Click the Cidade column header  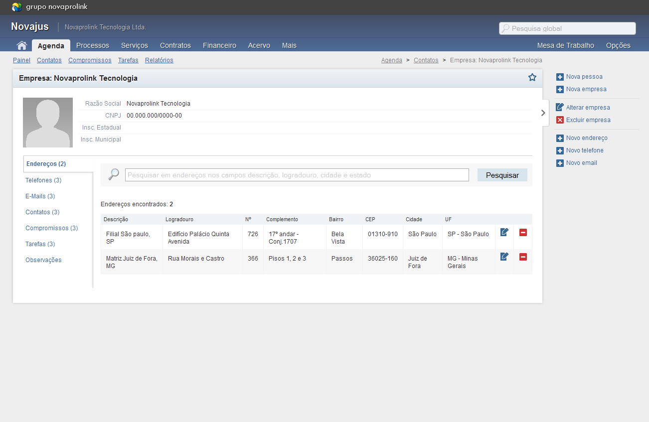coord(414,219)
